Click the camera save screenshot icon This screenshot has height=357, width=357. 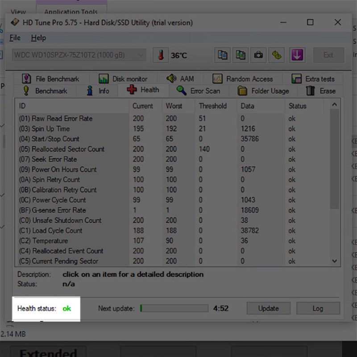coord(258,55)
